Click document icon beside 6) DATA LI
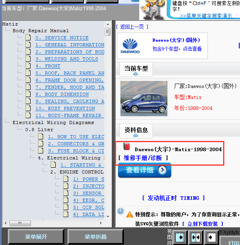Image resolution: width=240 pixels, height=245 pixels. 66,214
